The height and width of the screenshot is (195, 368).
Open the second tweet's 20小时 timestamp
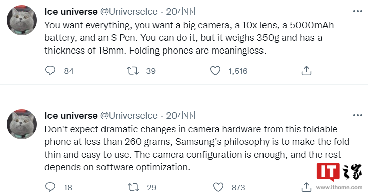pyautogui.click(x=181, y=115)
